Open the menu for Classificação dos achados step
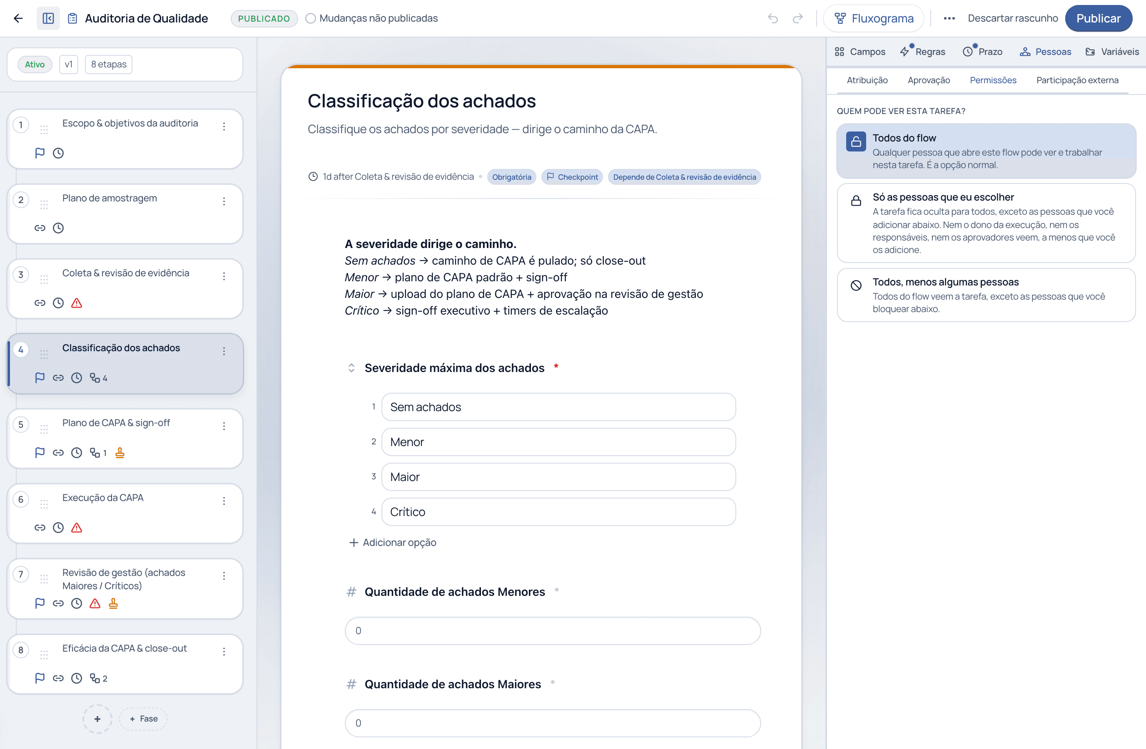 tap(224, 351)
